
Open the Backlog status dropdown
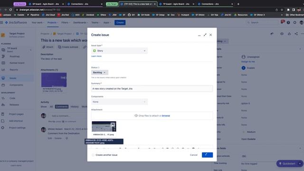(x=100, y=73)
